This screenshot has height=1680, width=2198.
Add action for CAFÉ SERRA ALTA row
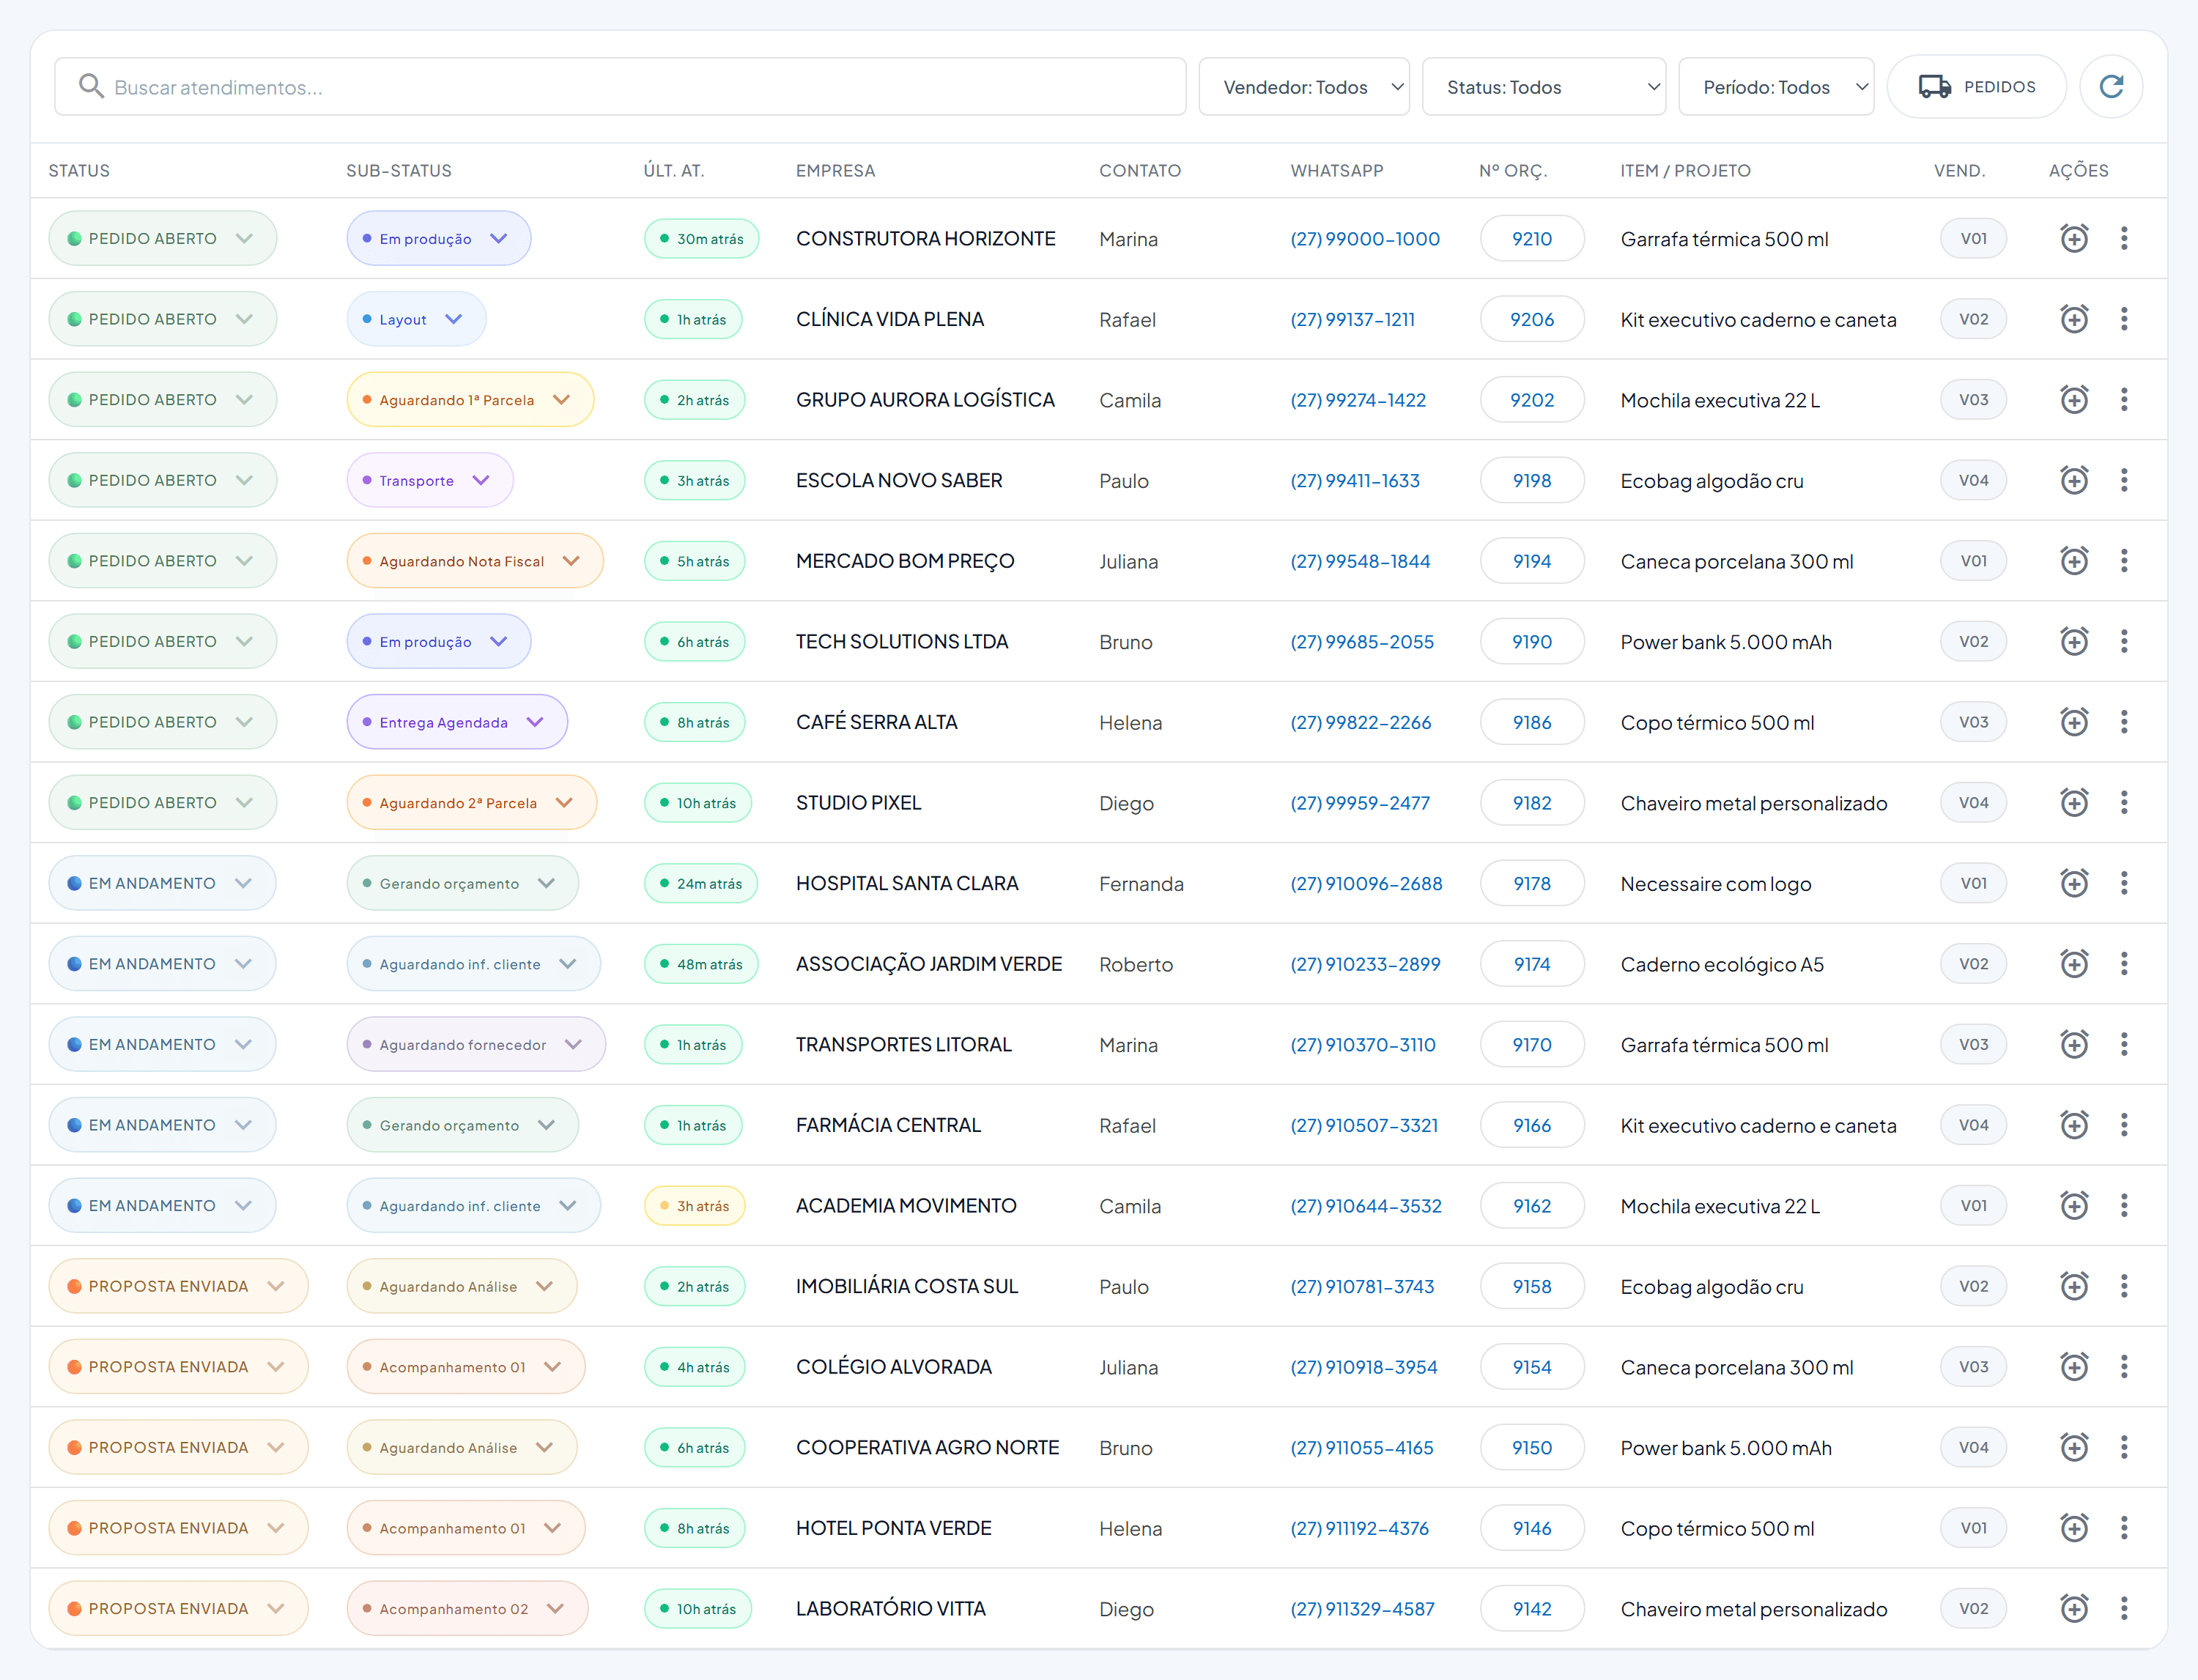[x=2074, y=722]
